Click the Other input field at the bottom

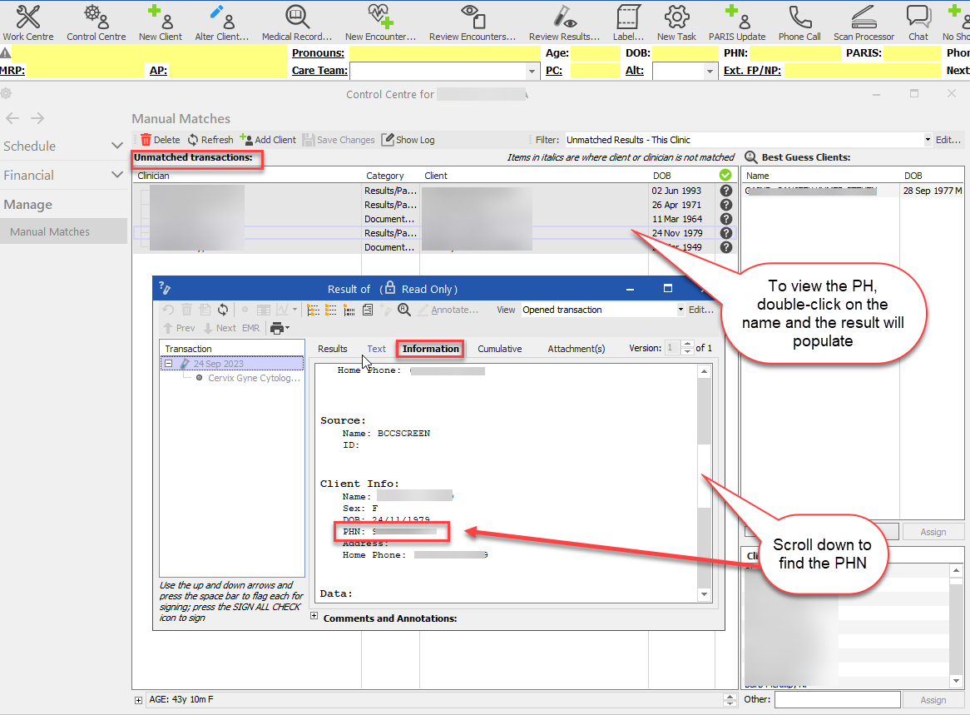tap(837, 700)
